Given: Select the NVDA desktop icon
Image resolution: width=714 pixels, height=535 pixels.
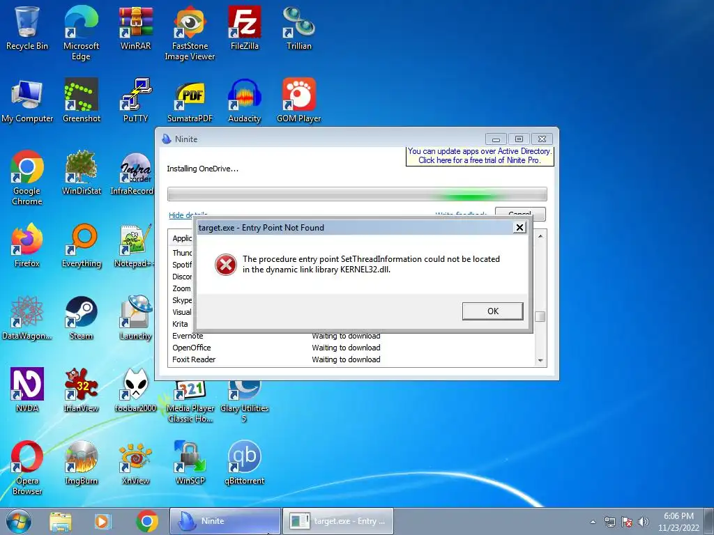Looking at the screenshot, I should pos(27,390).
